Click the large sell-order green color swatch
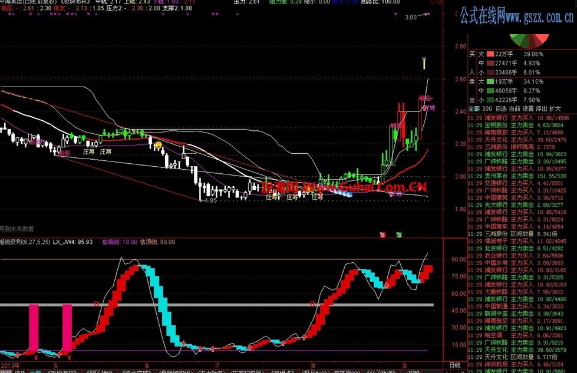The image size is (577, 373). (x=490, y=82)
